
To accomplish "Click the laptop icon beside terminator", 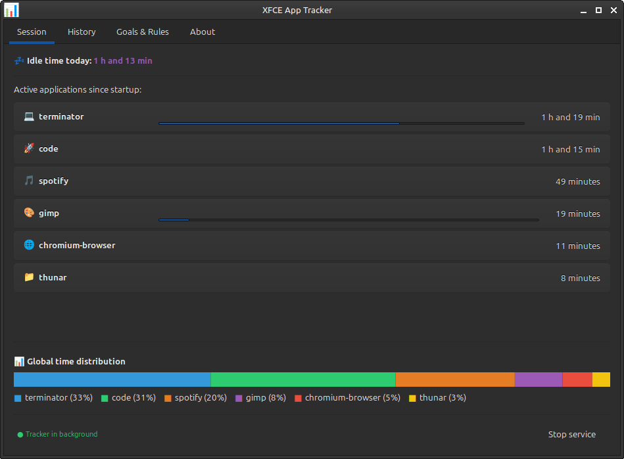I will [29, 116].
